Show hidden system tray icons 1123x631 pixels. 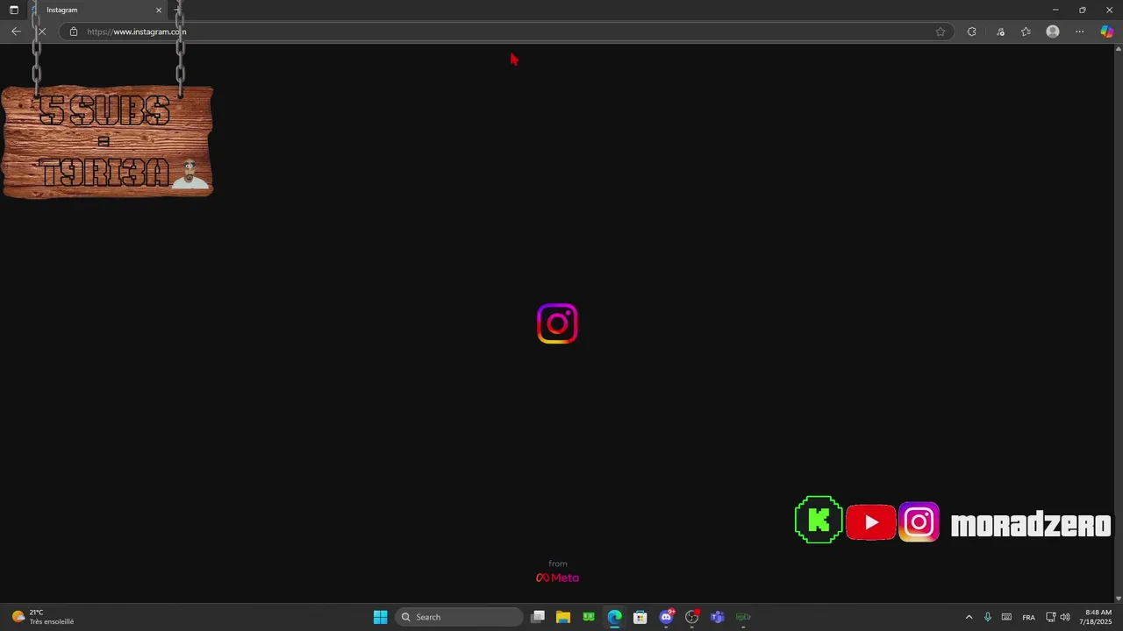[x=969, y=617]
